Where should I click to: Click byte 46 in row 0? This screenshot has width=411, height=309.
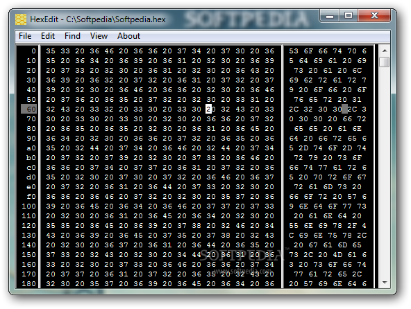[x=109, y=51]
